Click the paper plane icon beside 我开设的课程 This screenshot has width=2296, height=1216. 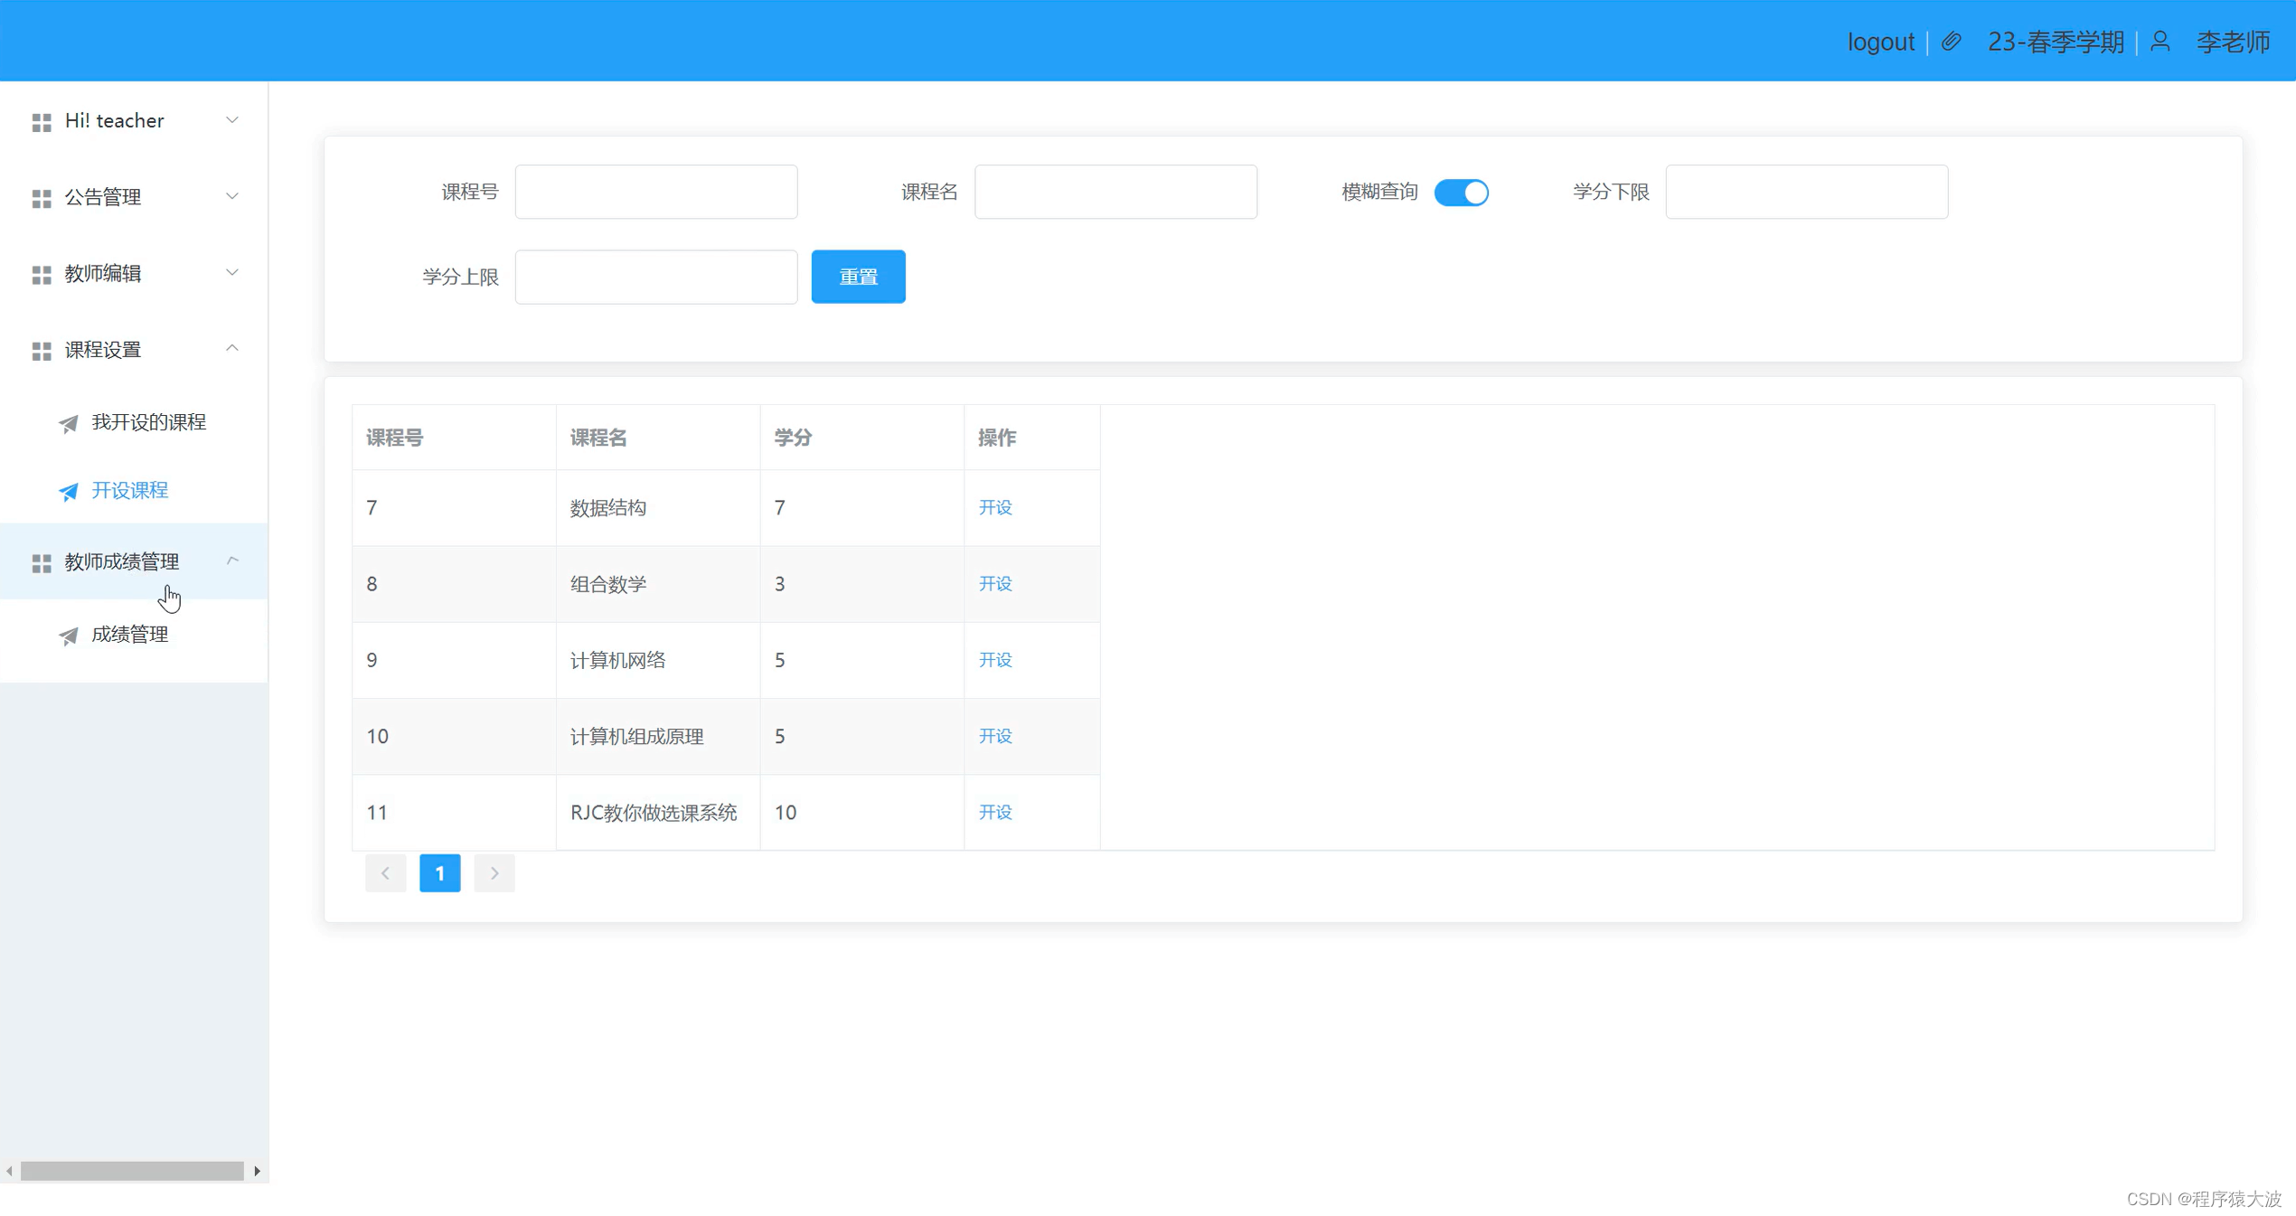(68, 423)
